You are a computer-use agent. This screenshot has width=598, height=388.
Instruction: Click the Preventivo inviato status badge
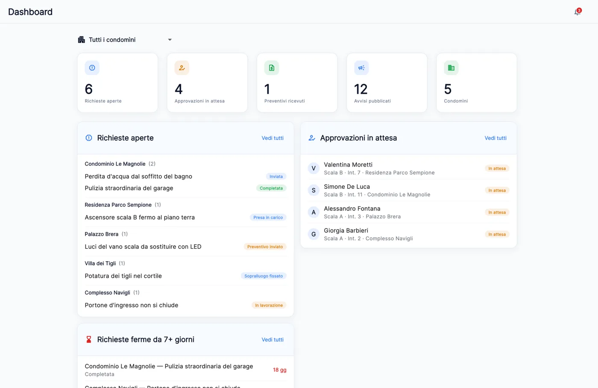pyautogui.click(x=265, y=246)
